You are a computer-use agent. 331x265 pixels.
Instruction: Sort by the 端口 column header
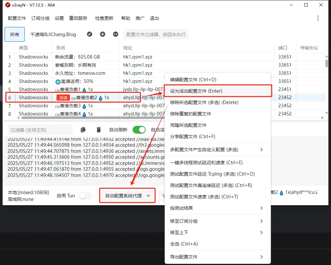click(x=283, y=48)
